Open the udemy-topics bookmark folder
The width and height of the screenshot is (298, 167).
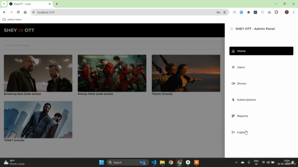tap(12, 19)
